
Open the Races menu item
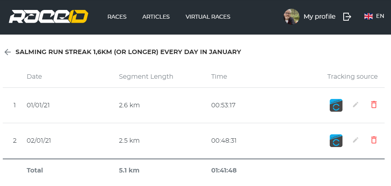[x=117, y=17]
